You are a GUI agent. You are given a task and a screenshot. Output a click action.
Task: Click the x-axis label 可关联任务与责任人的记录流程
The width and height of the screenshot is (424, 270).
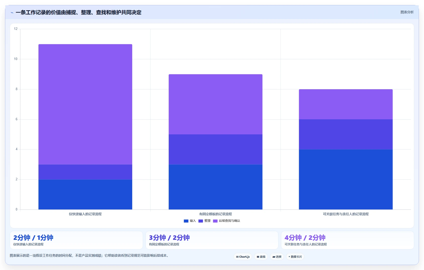pyautogui.click(x=346, y=214)
